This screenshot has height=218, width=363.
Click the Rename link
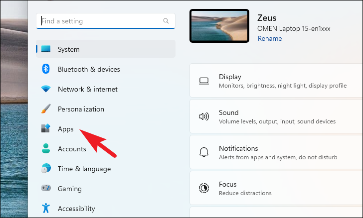pyautogui.click(x=270, y=38)
